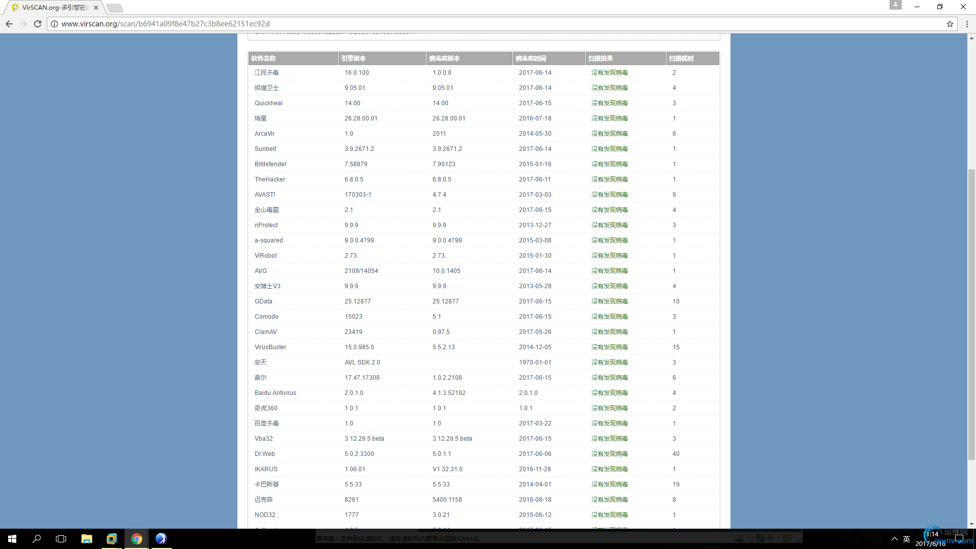The image size is (976, 549).
Task: Click the a-squared row name
Action: 268,240
